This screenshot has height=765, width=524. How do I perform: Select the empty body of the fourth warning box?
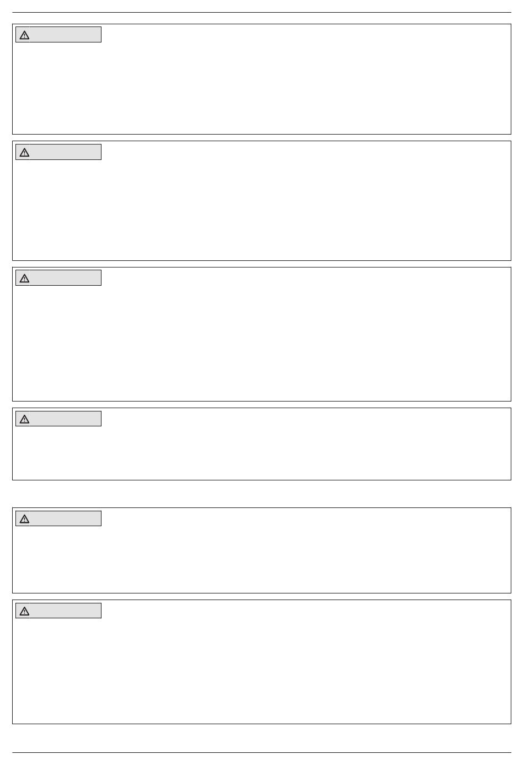coord(261,452)
